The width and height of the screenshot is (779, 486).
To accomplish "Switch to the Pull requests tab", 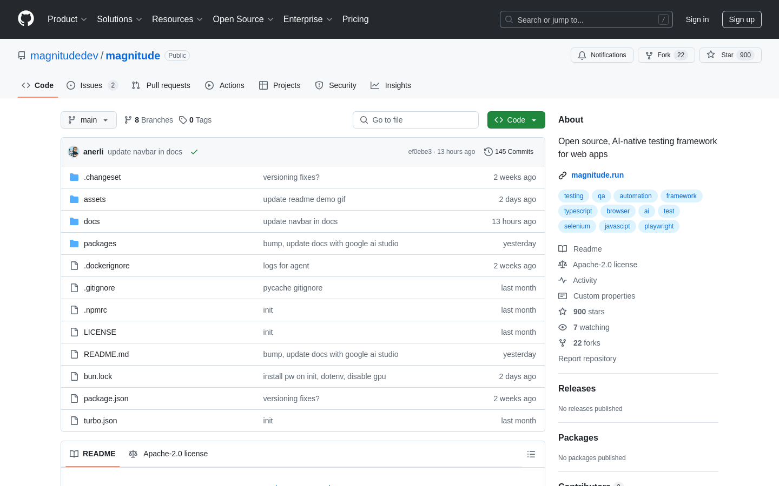I will tap(161, 85).
